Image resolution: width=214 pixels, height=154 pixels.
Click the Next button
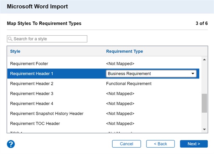[x=194, y=144]
